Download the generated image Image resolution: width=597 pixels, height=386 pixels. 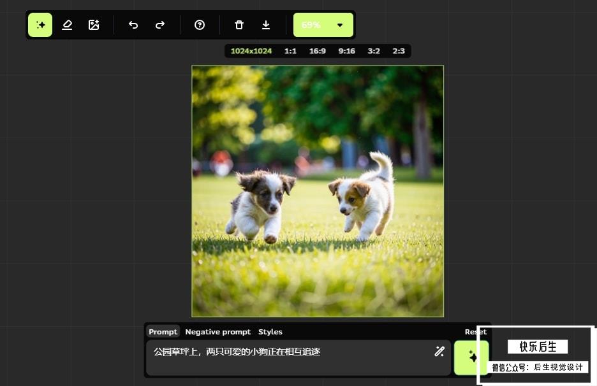(x=266, y=25)
